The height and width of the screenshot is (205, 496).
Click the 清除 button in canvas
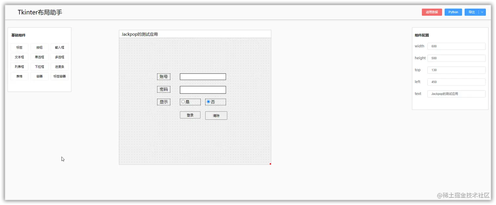pyautogui.click(x=216, y=115)
